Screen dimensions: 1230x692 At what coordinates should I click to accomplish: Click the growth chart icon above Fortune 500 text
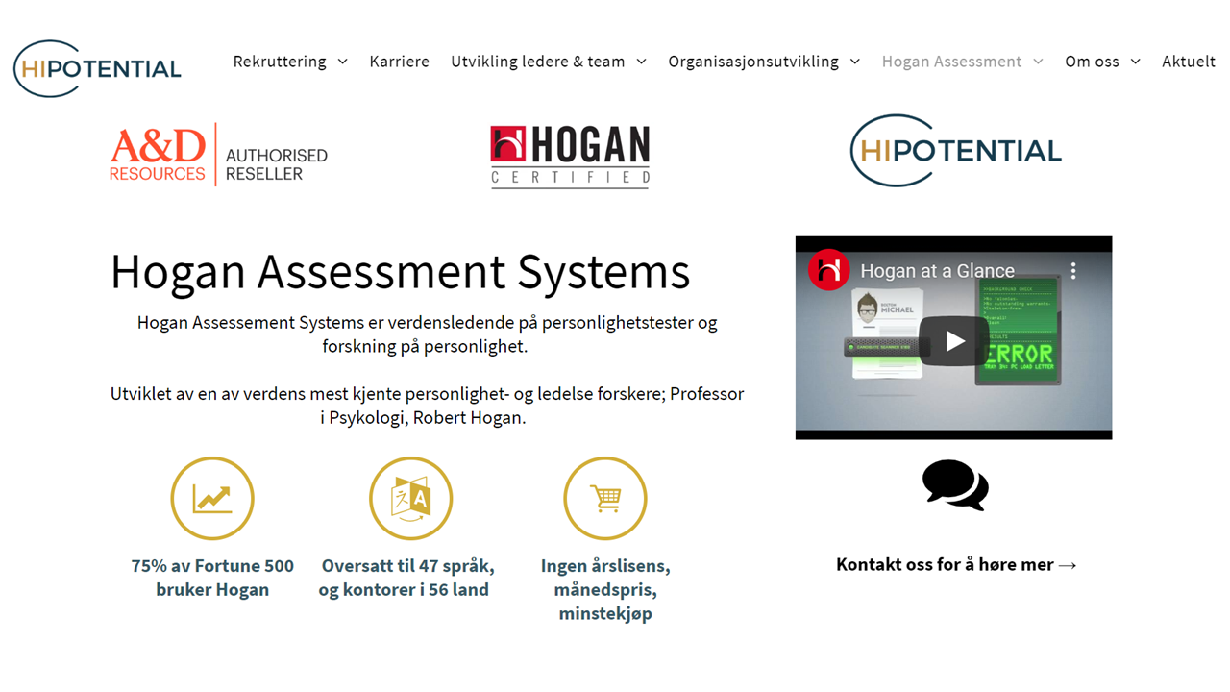[211, 498]
